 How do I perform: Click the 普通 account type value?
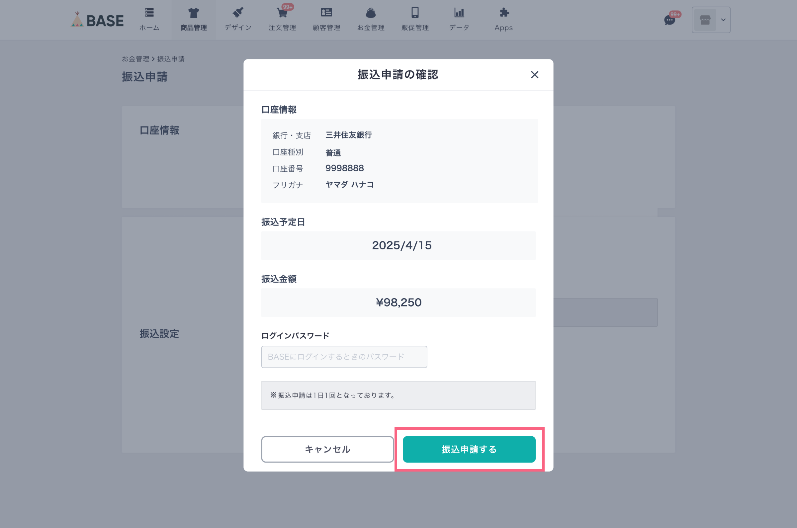point(333,153)
